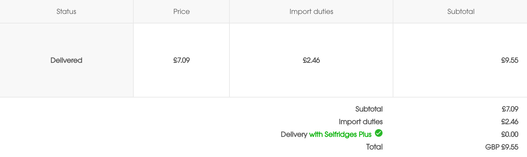Viewport: 527px width, 157px height.
Task: Click the GBP £9.55 total amount
Action: tap(502, 147)
